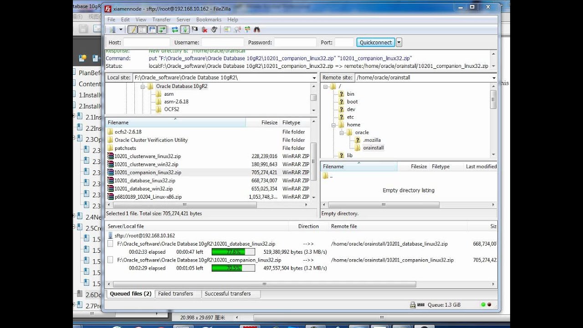The height and width of the screenshot is (328, 583).
Task: Select the patchsets folder icon
Action: [x=110, y=148]
